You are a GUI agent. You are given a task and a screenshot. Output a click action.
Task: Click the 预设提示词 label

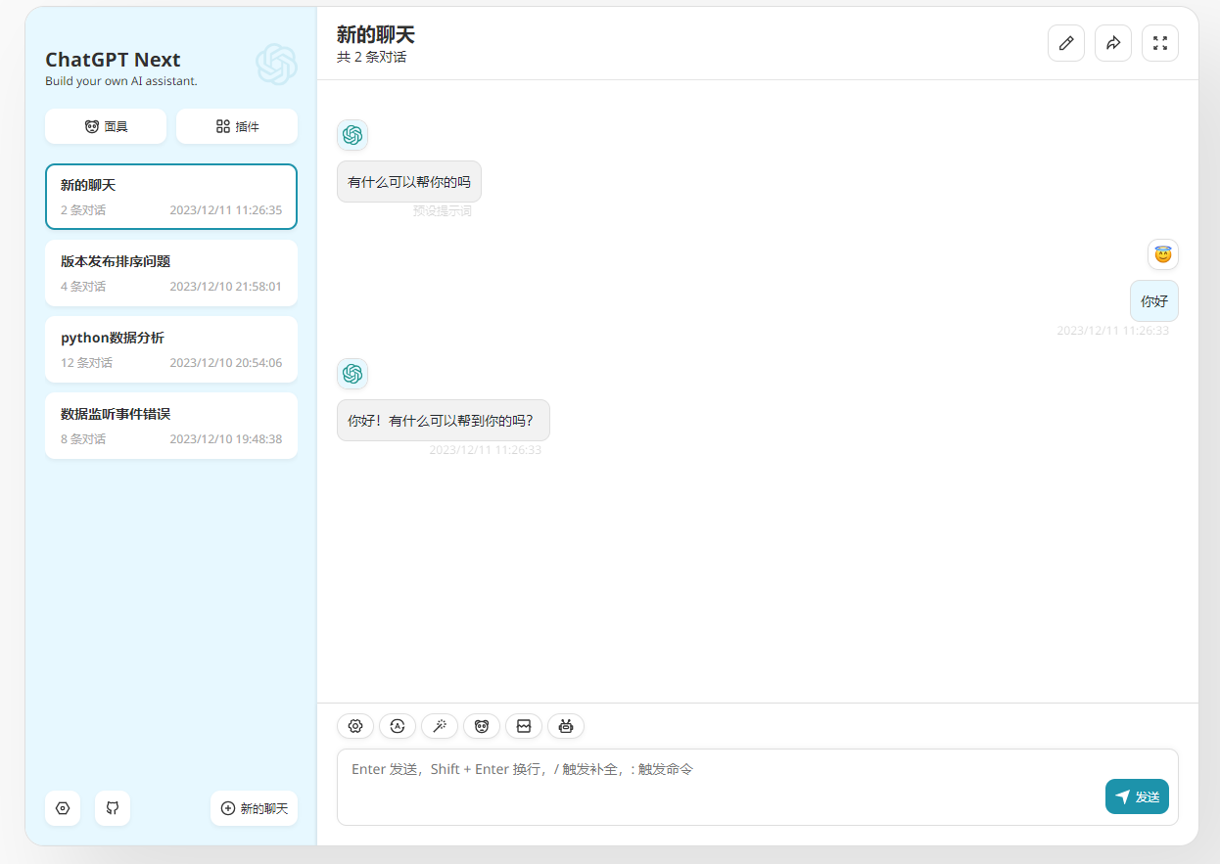[442, 210]
